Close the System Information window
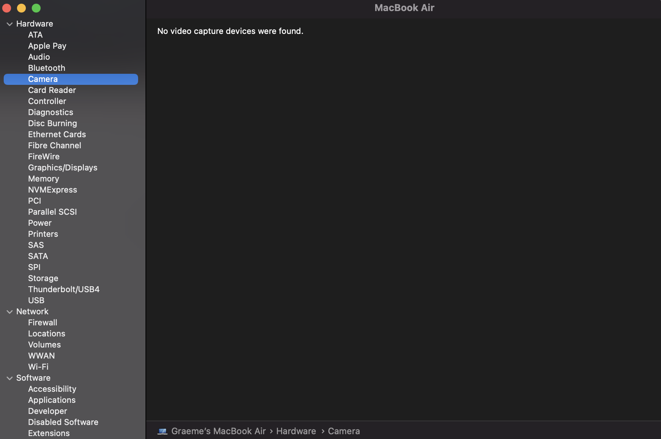This screenshot has height=439, width=661. pos(7,8)
